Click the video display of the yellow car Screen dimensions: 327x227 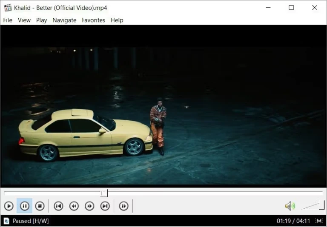(85, 134)
